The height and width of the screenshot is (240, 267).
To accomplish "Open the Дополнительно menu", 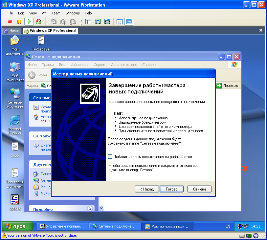I will coord(124,65).
